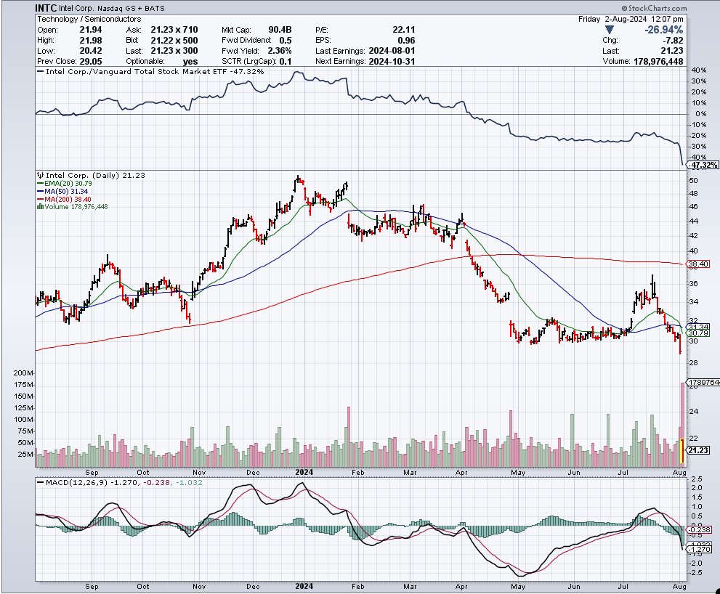Click the EPS value 0.96
The image size is (720, 594).
click(406, 41)
